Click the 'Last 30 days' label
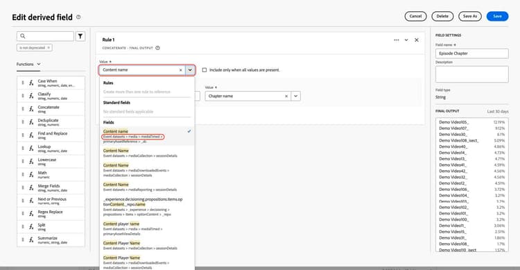Viewport: 520px width, 270px height. tap(497, 112)
